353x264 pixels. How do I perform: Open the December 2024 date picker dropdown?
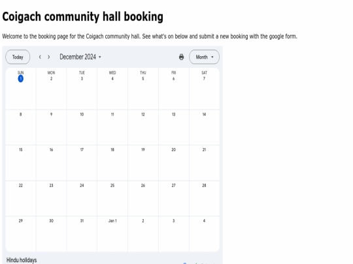(x=80, y=57)
